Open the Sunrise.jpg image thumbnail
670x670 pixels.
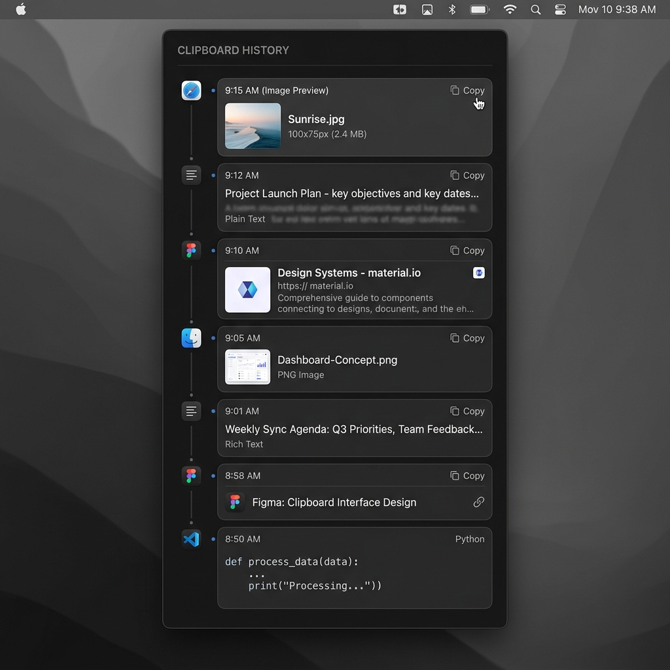coord(253,126)
